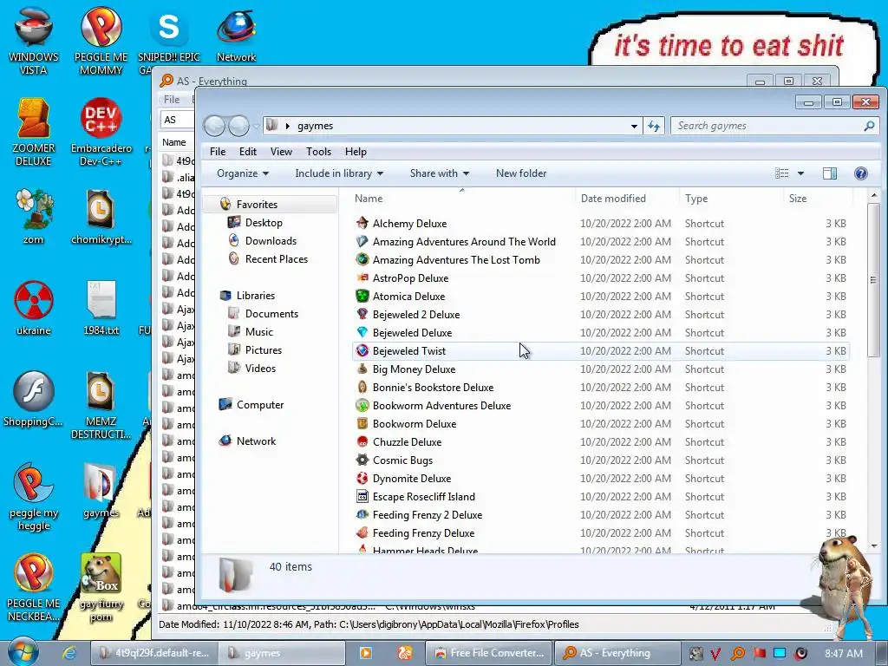The width and height of the screenshot is (888, 666).
Task: Click the Back navigation button
Action: [215, 126]
